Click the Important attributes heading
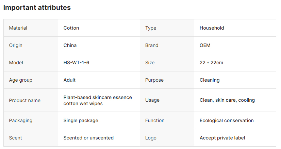 coord(37,7)
